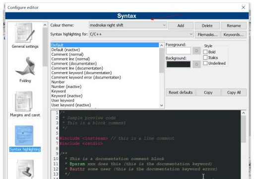
Task: Open the stamp icon at sidebar bottom
Action: point(25,169)
